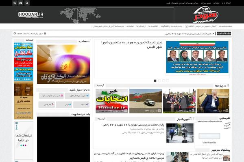Open the Telegram channel button
Screen dimensions: 244x162
pyautogui.click(x=77, y=96)
